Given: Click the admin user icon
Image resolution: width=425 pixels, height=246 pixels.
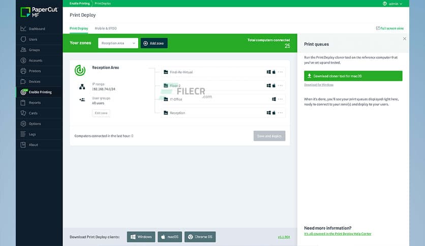Looking at the screenshot, I should click(x=385, y=4).
